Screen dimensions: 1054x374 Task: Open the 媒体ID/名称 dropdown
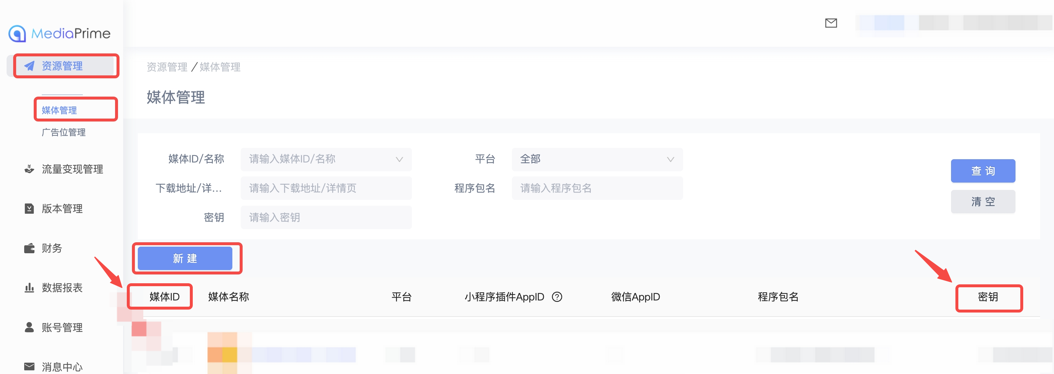(x=326, y=159)
